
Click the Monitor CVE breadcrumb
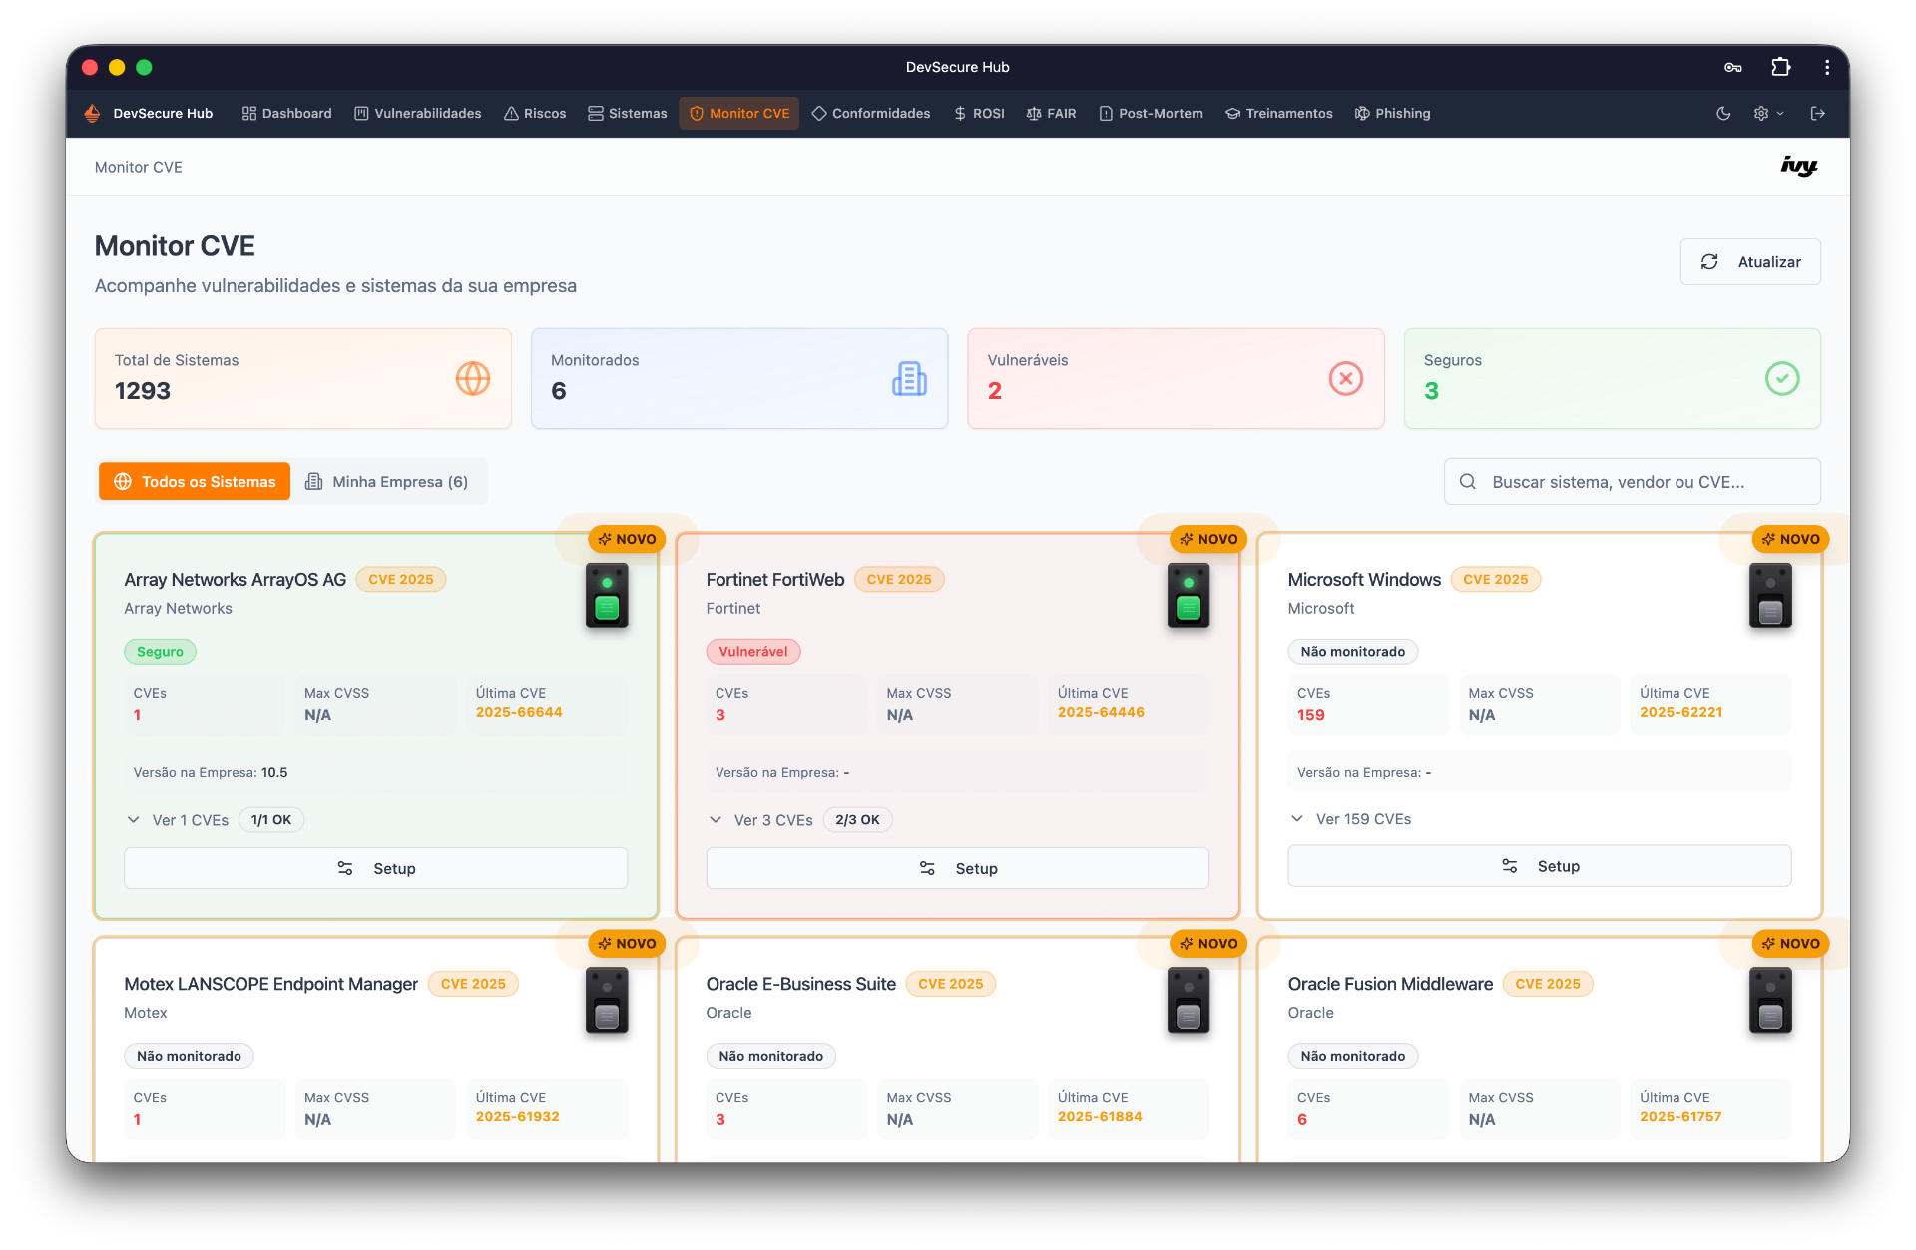pyautogui.click(x=139, y=167)
